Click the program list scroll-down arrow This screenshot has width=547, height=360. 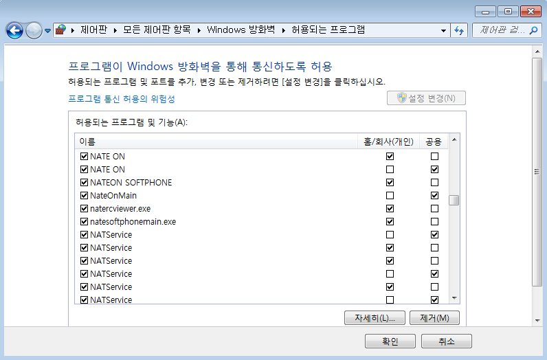click(x=454, y=298)
